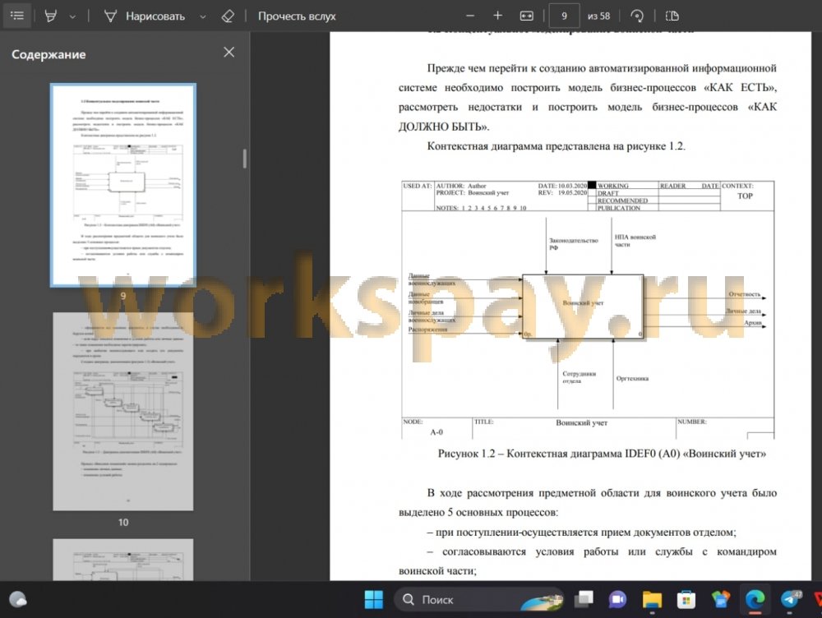The height and width of the screenshot is (618, 822).
Task: Open the partially visible page 11 thumbnail
Action: [x=123, y=560]
